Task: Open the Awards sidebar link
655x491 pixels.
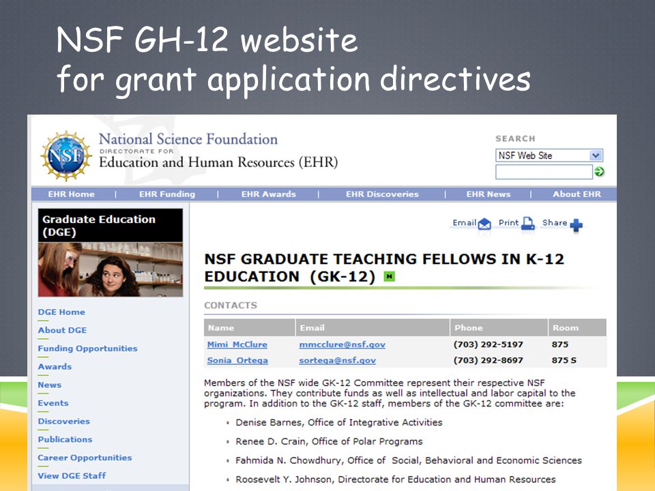Action: 55,367
